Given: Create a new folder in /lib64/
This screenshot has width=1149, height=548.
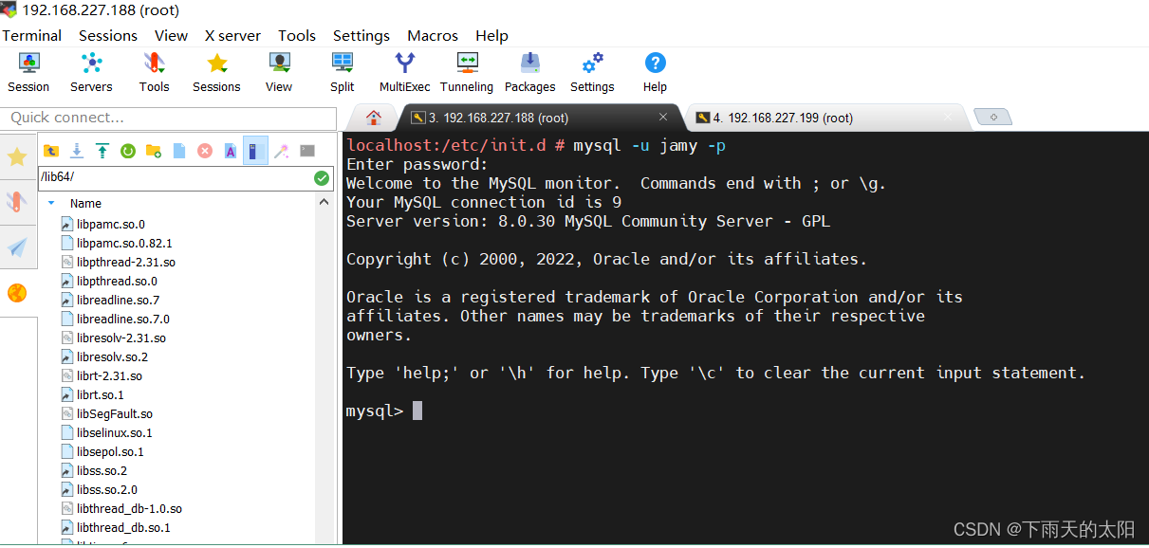Looking at the screenshot, I should 153,150.
